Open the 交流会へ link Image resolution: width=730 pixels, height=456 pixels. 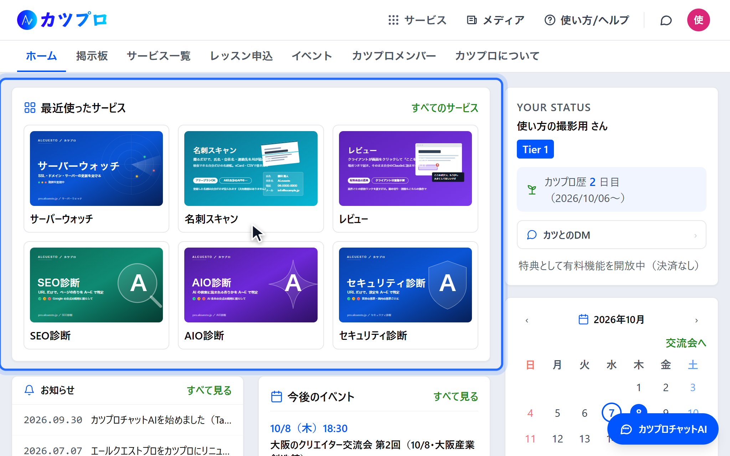coord(686,343)
